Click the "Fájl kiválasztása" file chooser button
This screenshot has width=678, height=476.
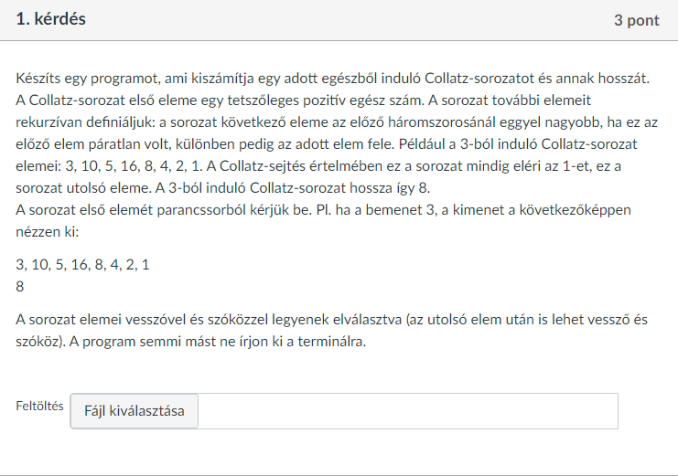pos(134,411)
